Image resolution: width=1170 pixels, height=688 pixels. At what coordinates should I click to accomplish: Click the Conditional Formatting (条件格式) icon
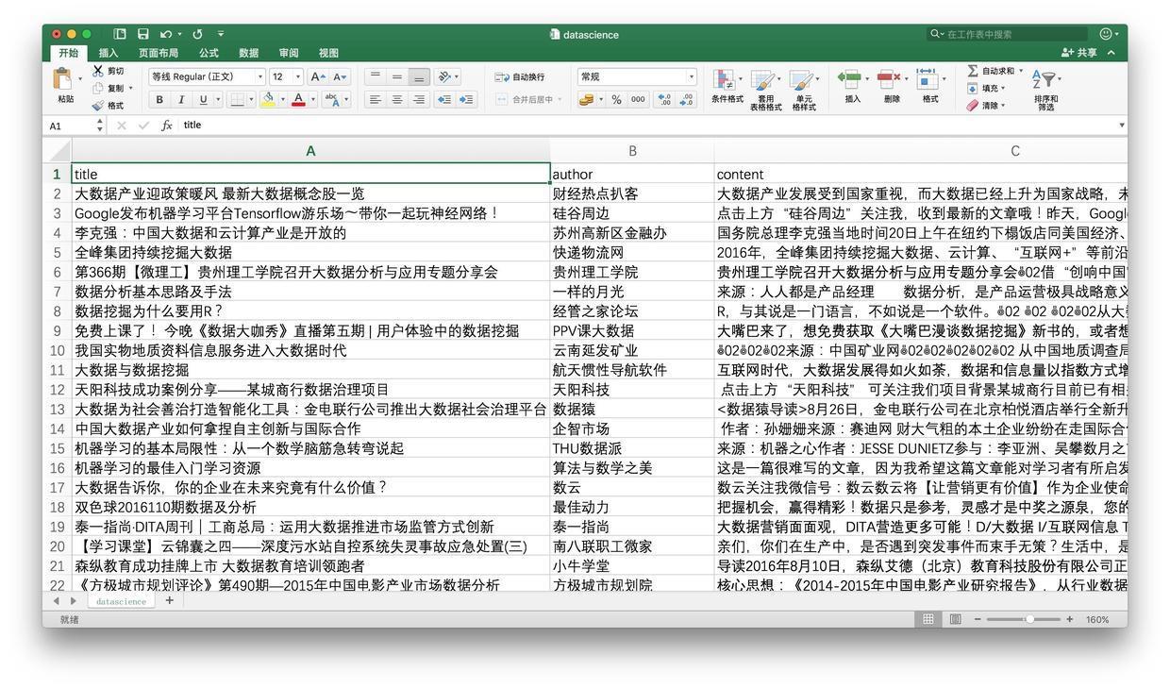point(725,80)
